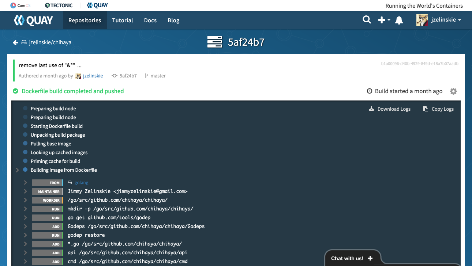472x266 pixels.
Task: Open the Tutorial tab
Action: (x=123, y=20)
